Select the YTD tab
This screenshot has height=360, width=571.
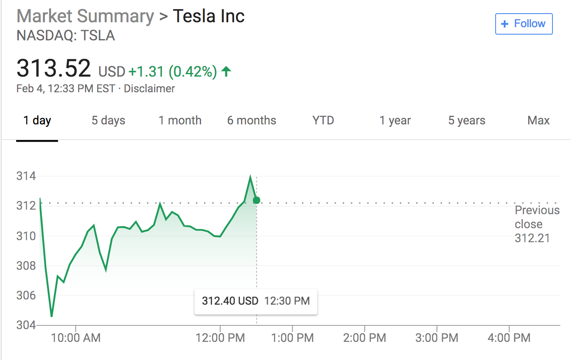(x=323, y=120)
